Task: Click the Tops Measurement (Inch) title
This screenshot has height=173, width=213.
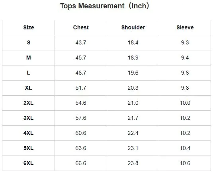Action: coord(105,6)
